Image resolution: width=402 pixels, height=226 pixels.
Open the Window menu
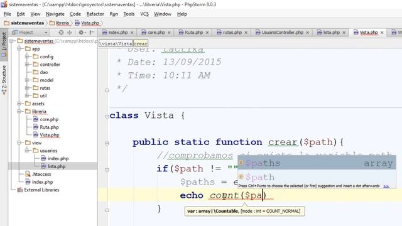(x=163, y=14)
